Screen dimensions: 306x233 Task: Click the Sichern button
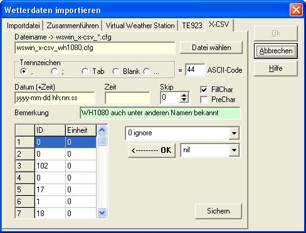coord(218,211)
